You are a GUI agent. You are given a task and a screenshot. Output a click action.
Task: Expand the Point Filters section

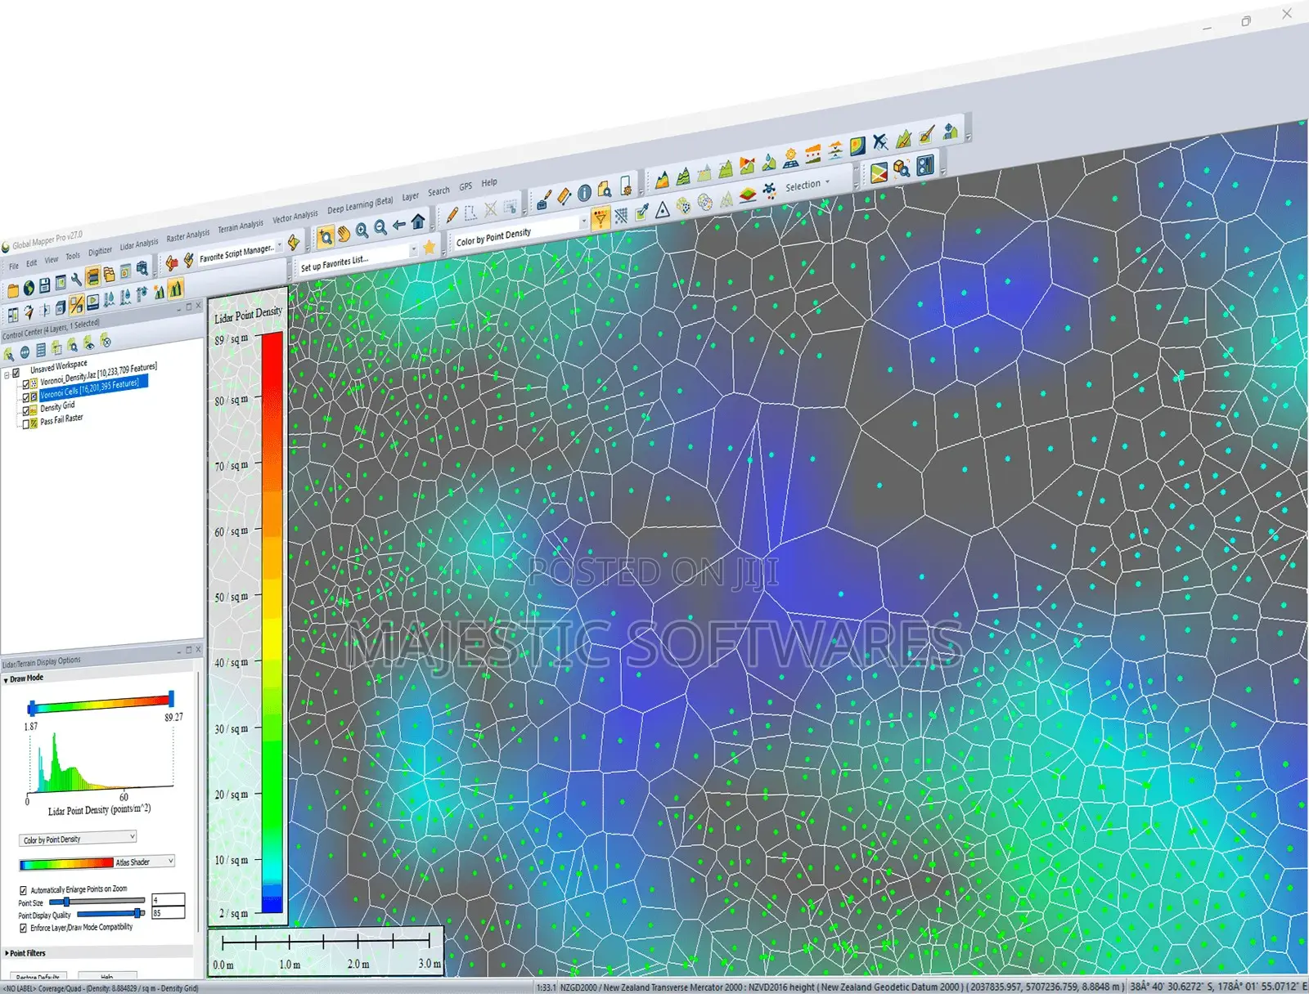click(x=6, y=953)
